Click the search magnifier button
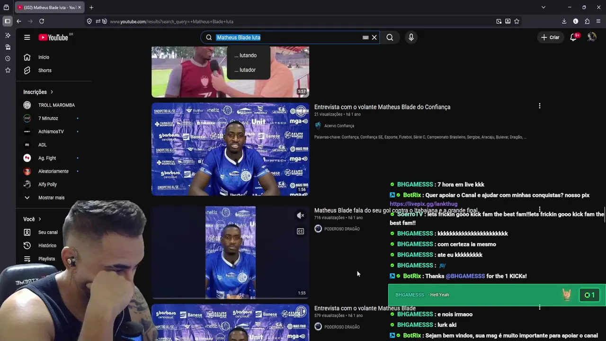This screenshot has width=606, height=341. click(390, 37)
